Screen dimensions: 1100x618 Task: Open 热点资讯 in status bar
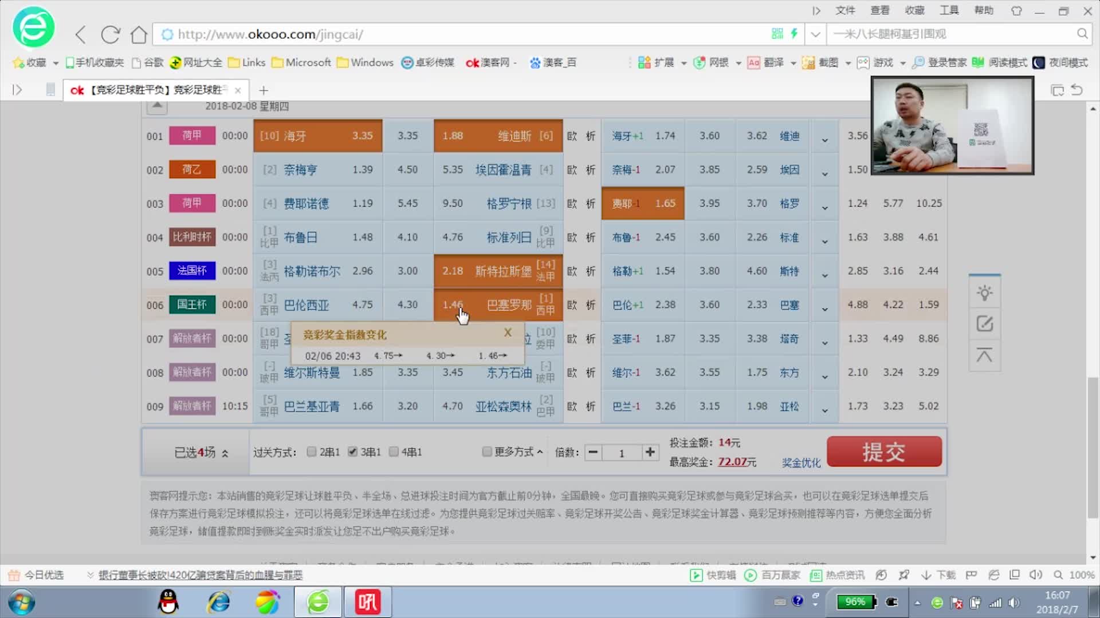tap(838, 575)
